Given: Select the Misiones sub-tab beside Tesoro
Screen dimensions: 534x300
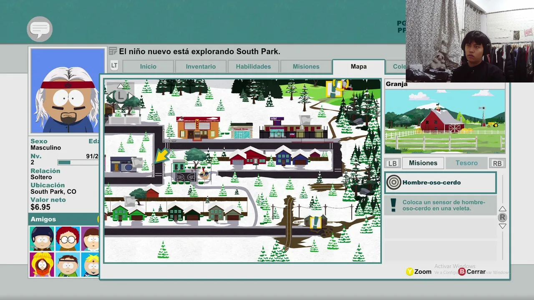Looking at the screenshot, I should pyautogui.click(x=423, y=163).
